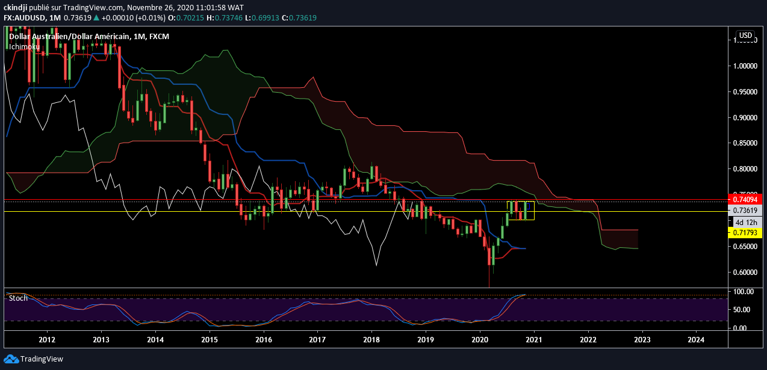This screenshot has width=767, height=370.
Task: Select the Stoch indicator label
Action: (x=18, y=298)
